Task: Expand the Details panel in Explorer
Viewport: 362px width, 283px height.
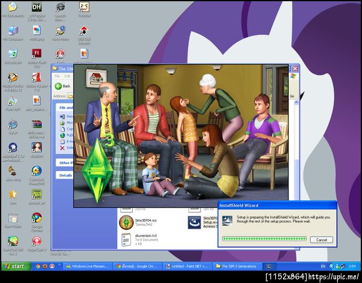Action: point(65,176)
